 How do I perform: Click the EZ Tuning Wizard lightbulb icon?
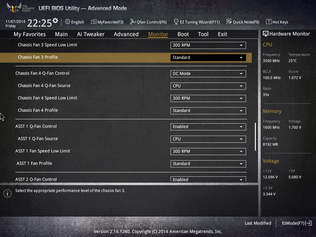pos(176,22)
